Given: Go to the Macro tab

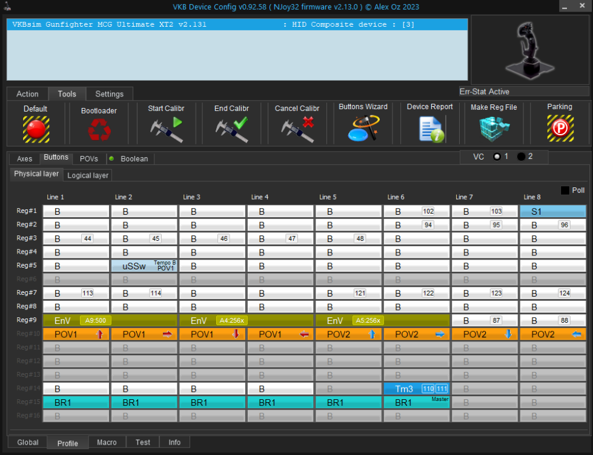Looking at the screenshot, I should click(x=107, y=442).
